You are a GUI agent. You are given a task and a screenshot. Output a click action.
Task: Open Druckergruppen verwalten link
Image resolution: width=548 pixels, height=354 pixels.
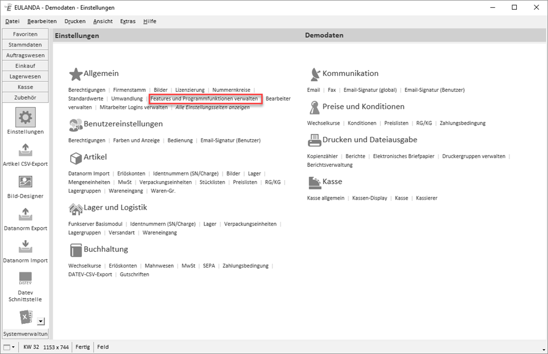click(x=473, y=156)
